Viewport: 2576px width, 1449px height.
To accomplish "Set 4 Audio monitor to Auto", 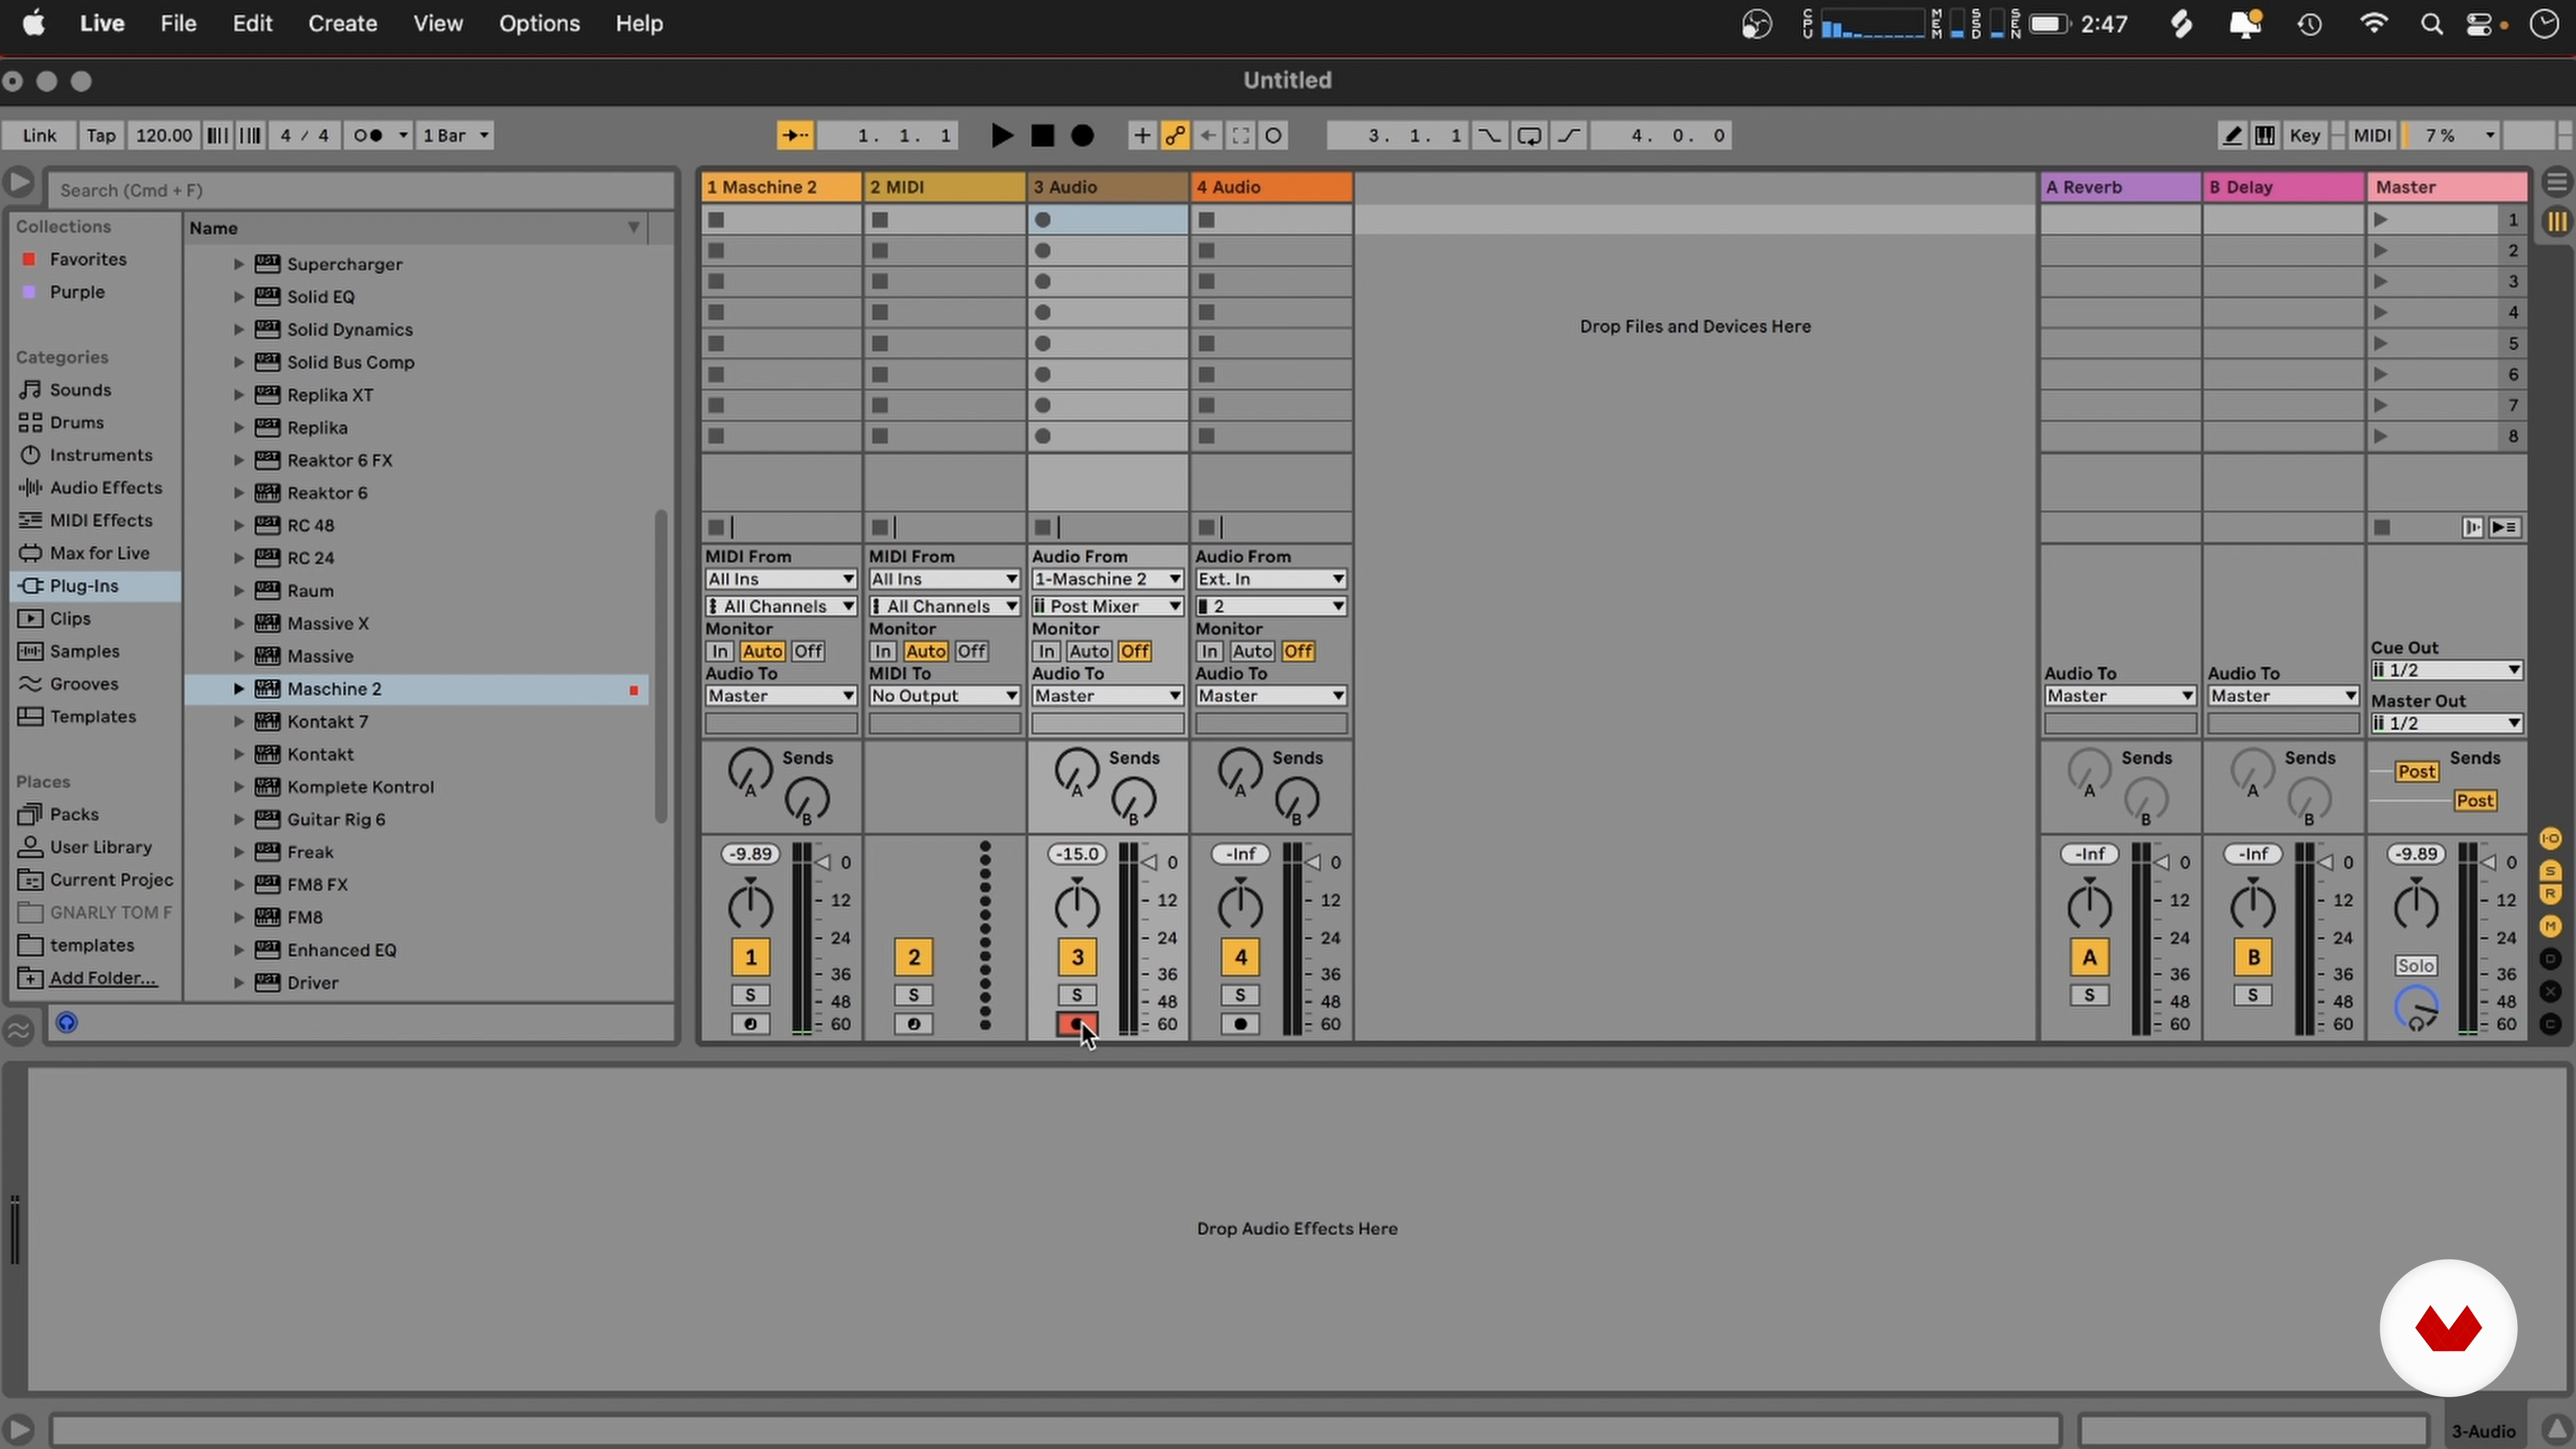I will (x=1252, y=651).
